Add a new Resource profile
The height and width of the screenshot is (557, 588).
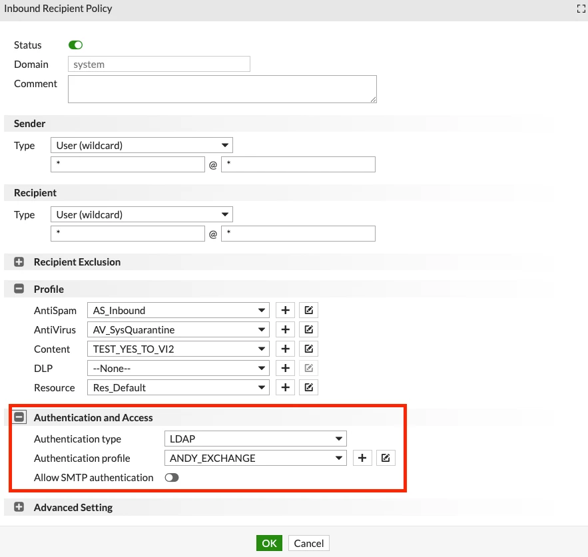click(x=286, y=387)
